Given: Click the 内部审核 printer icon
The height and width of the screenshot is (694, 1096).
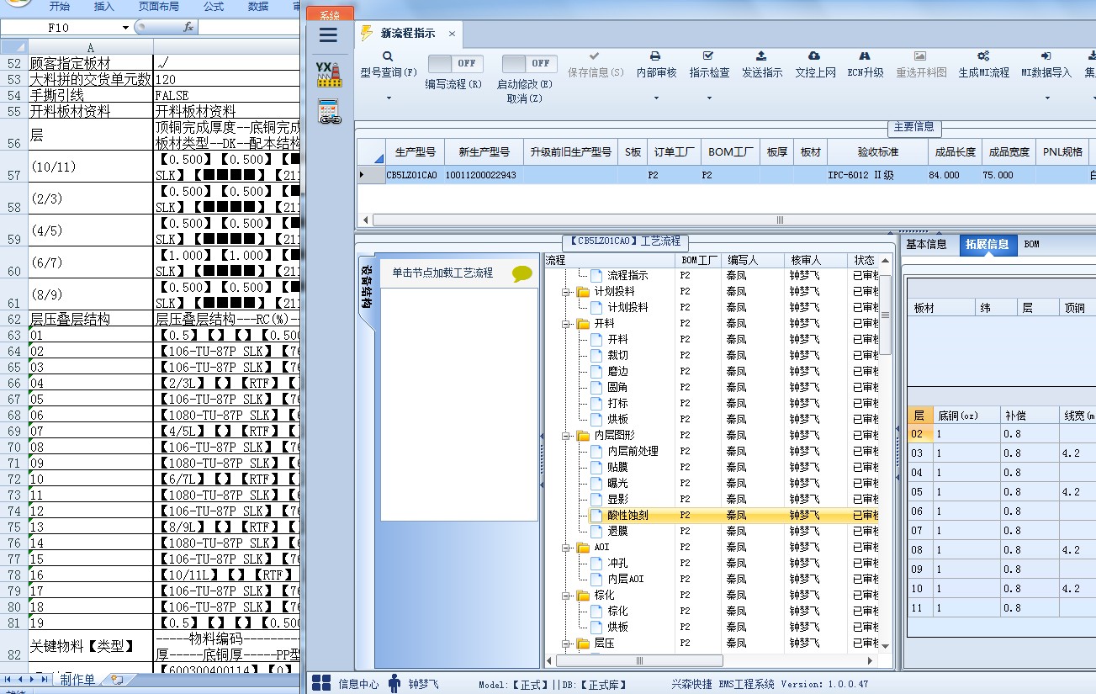Looking at the screenshot, I should coord(655,56).
